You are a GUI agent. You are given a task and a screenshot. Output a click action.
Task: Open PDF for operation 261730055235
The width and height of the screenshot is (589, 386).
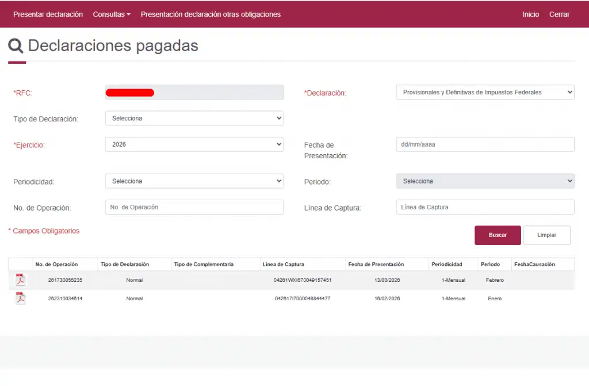[21, 280]
